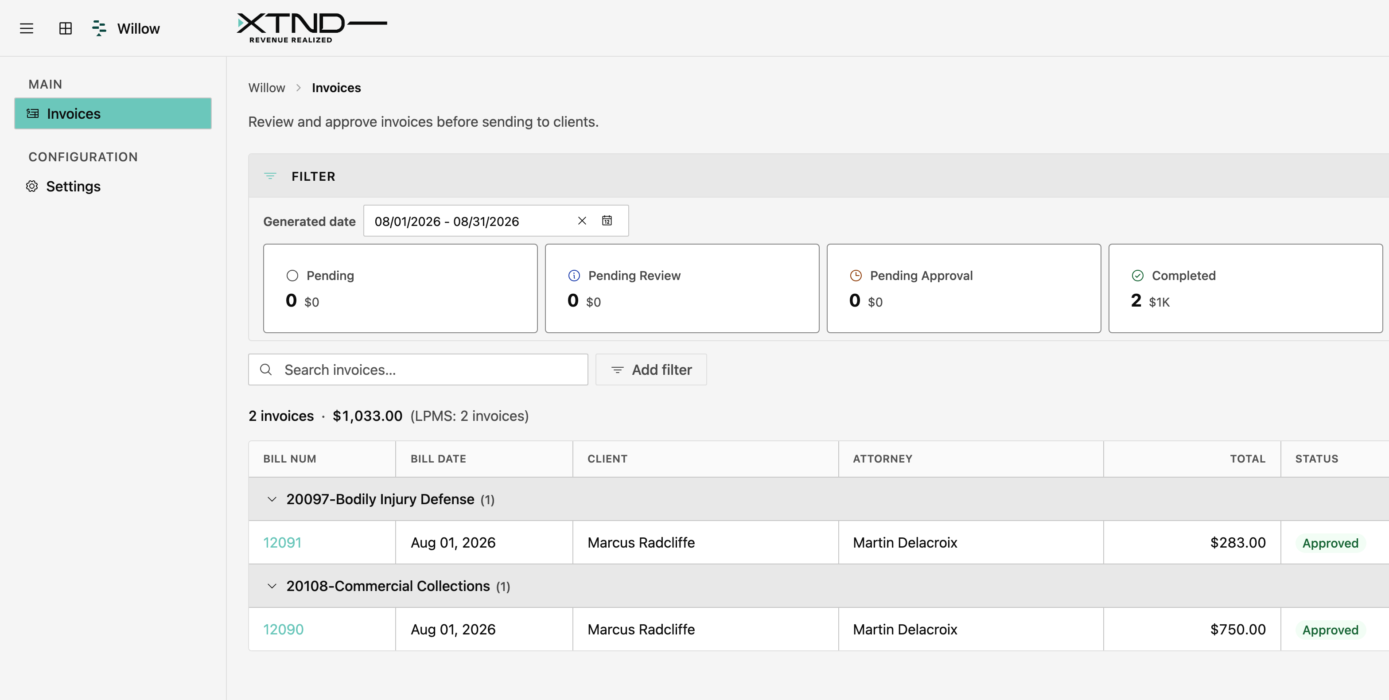Focus the Search invoices field

coord(418,369)
